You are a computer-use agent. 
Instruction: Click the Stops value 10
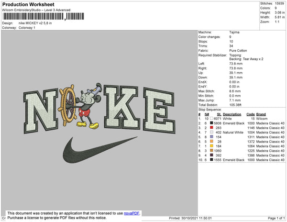pos(231,41)
